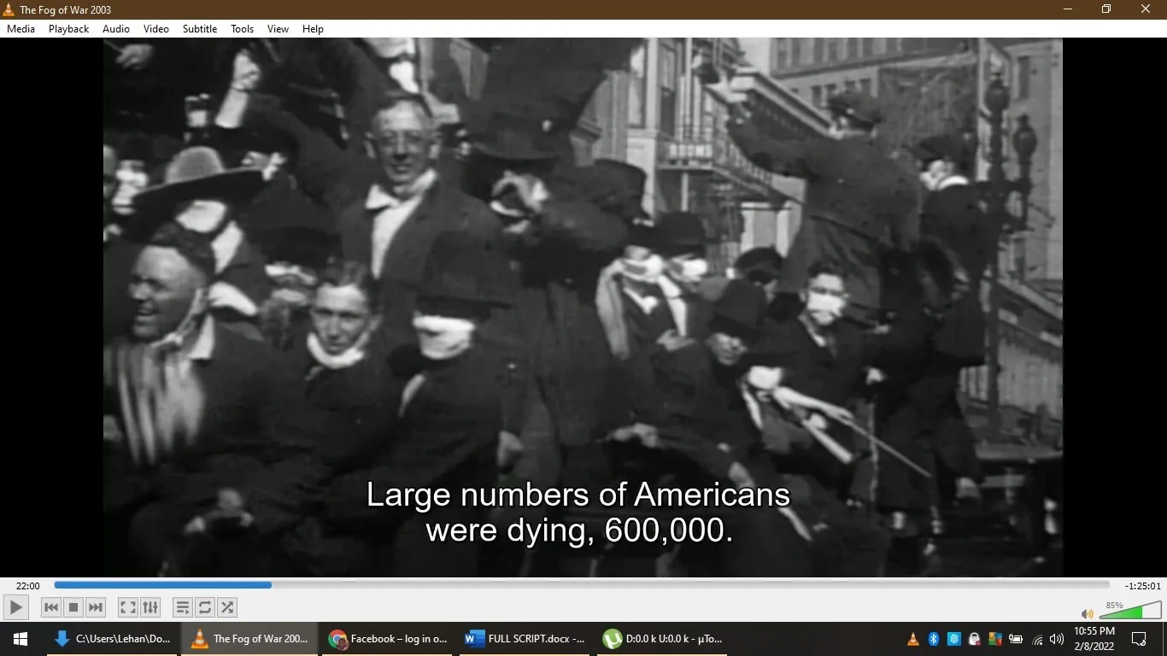This screenshot has width=1167, height=656.
Task: Click the fingerprint tray icon
Action: pos(954,639)
